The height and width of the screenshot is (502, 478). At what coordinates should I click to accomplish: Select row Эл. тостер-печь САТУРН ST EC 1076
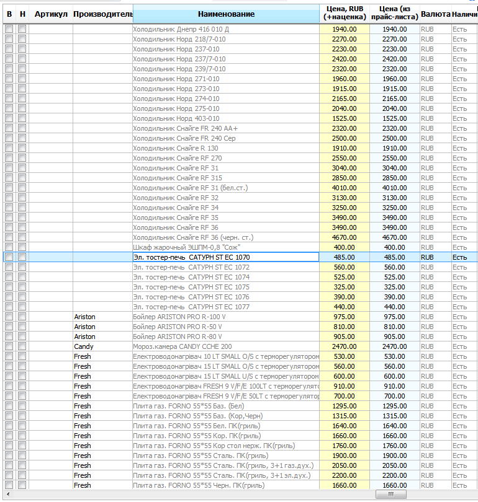point(240,297)
